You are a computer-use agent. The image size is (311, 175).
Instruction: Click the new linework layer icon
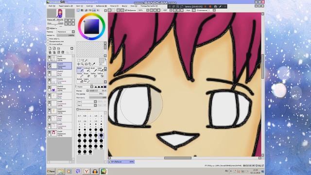click(x=54, y=48)
